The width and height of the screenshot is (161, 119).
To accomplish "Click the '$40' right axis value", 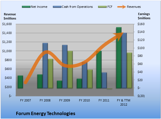I will (x=140, y=72).
